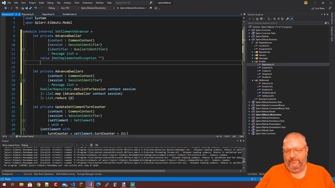Expand the Splorr.Common project node

coord(249,30)
